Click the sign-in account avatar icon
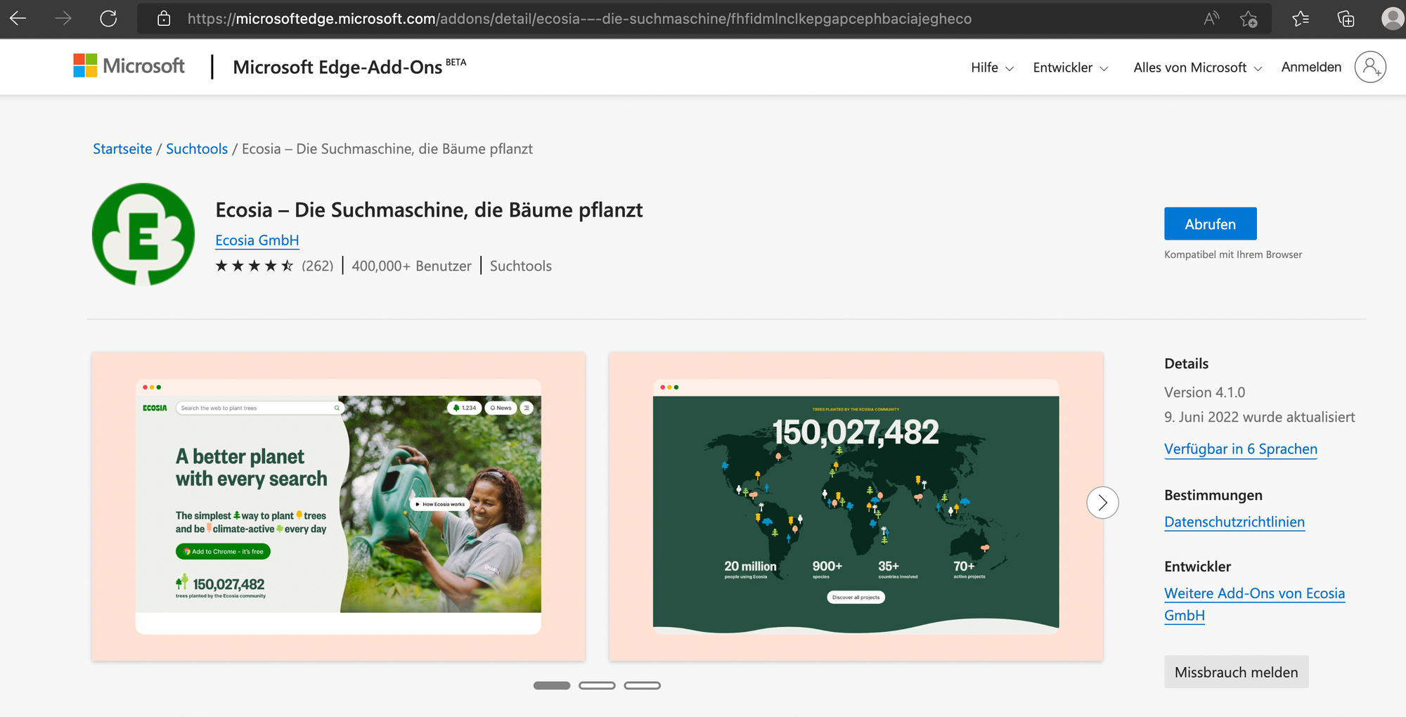Screen dimensions: 1406x717 coord(1370,67)
